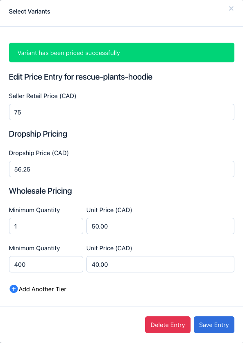Close the Select Variants dialog
Image resolution: width=243 pixels, height=343 pixels.
(231, 9)
